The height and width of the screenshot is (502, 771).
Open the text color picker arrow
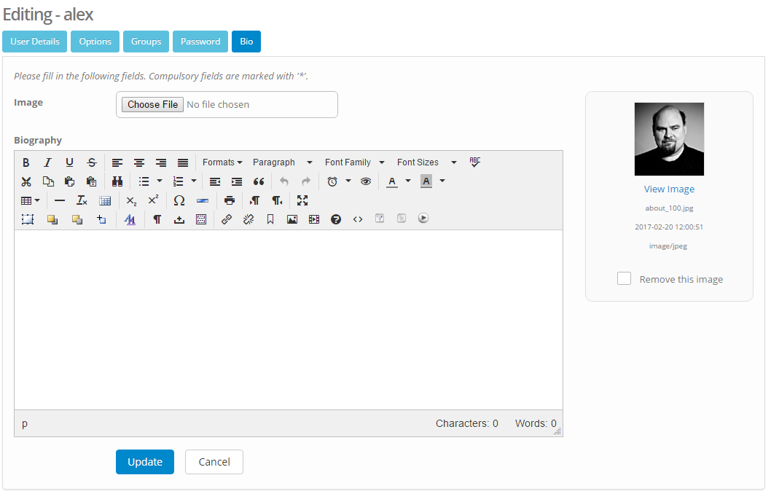pos(408,181)
